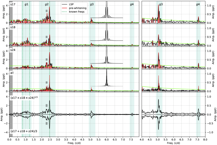
Task: Click the 's17' panel label
Action: 13,5
